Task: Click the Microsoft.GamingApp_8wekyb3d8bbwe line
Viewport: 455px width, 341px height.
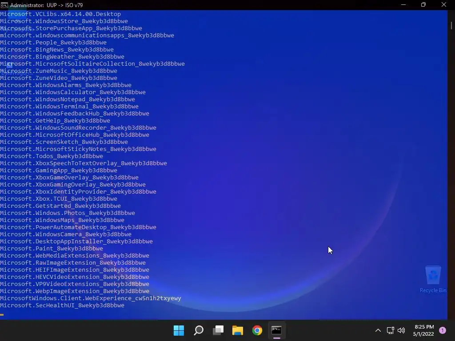Action: 59,170
